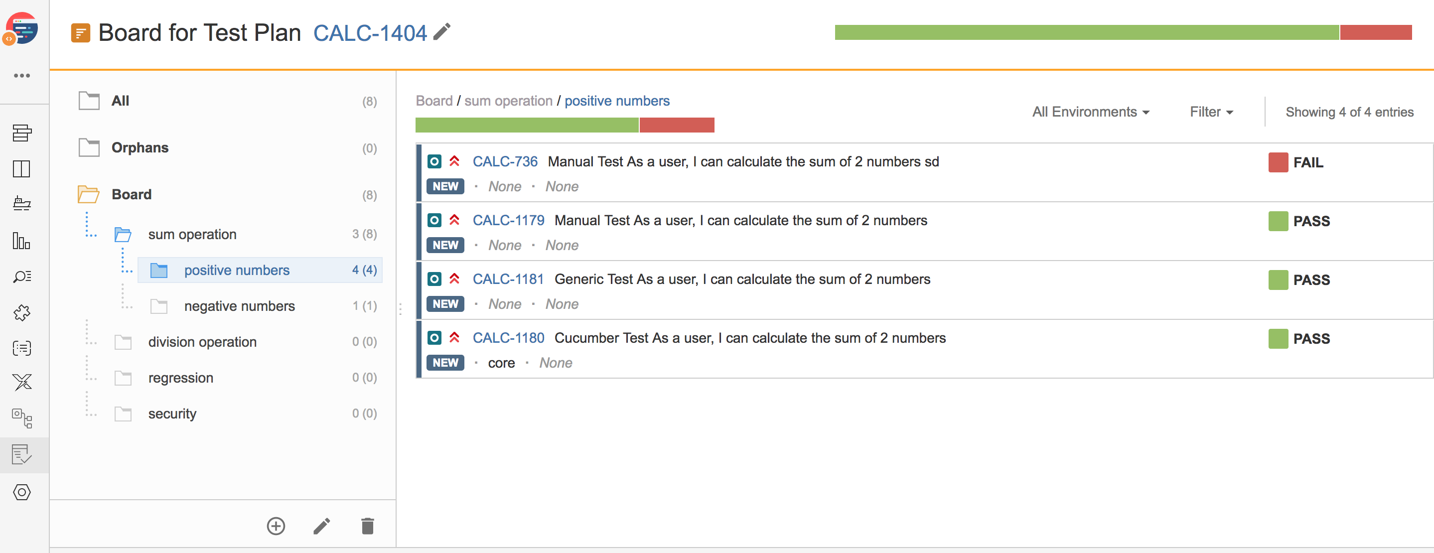
Task: Click the overall test plan progress bar
Action: (x=1123, y=32)
